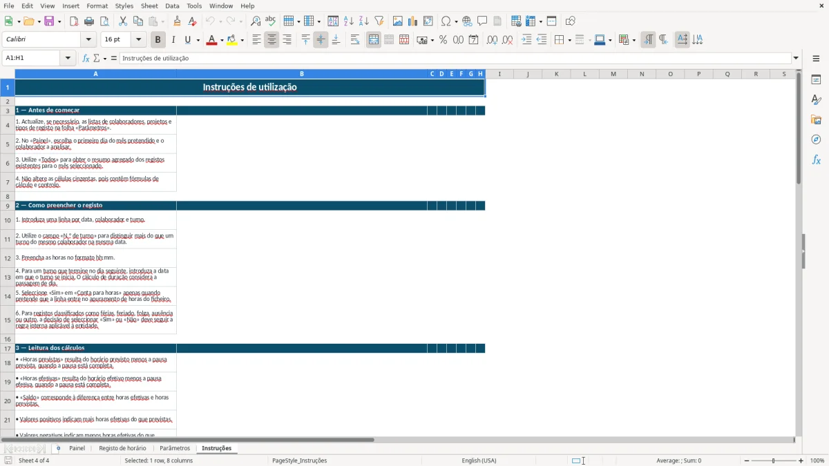Open the Tools menu
The width and height of the screenshot is (829, 466).
click(194, 6)
